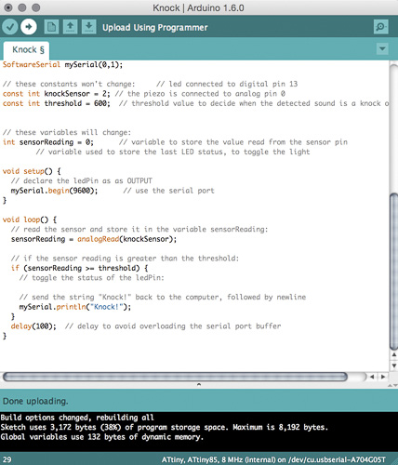This screenshot has width=398, height=465.
Task: Open the Serial Monitor magnifier icon
Action: tap(380, 27)
